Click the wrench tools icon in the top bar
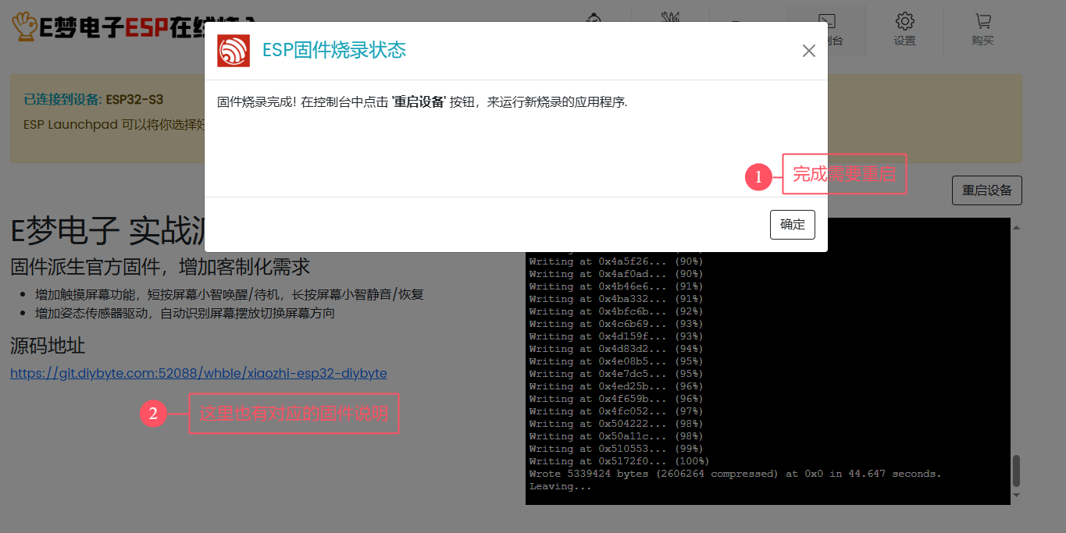 coord(669,19)
